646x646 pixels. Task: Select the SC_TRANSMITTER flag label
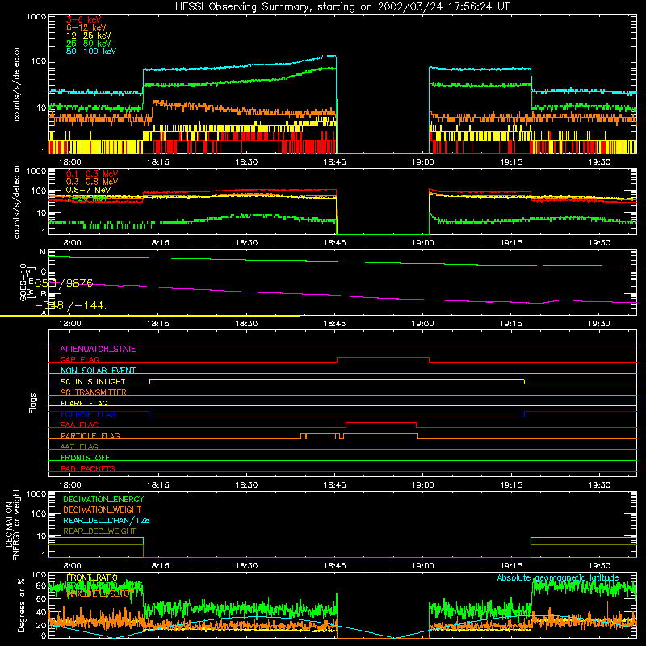point(93,392)
